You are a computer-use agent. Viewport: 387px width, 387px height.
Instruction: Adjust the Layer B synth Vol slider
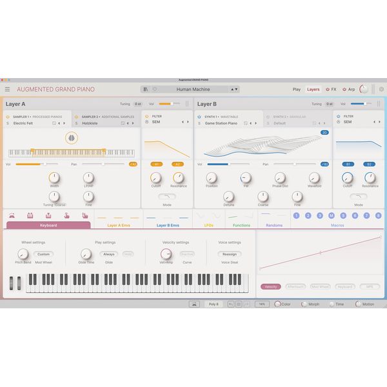(228, 164)
